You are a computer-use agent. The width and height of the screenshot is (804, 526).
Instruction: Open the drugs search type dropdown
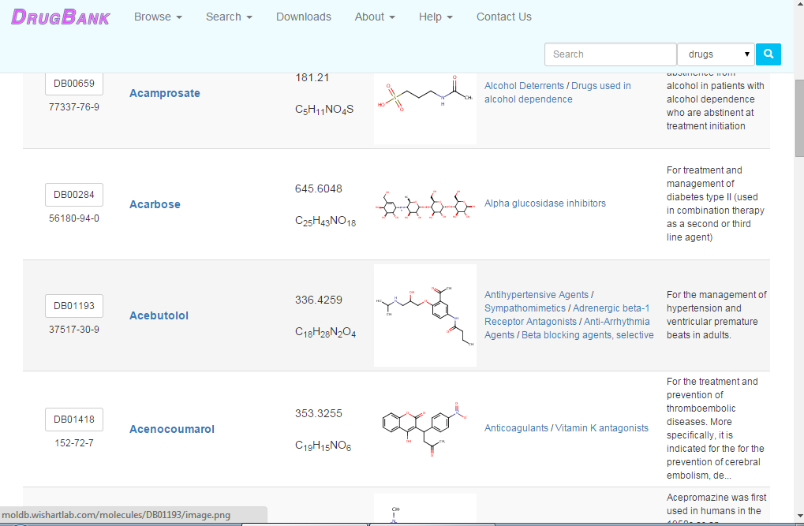point(715,54)
